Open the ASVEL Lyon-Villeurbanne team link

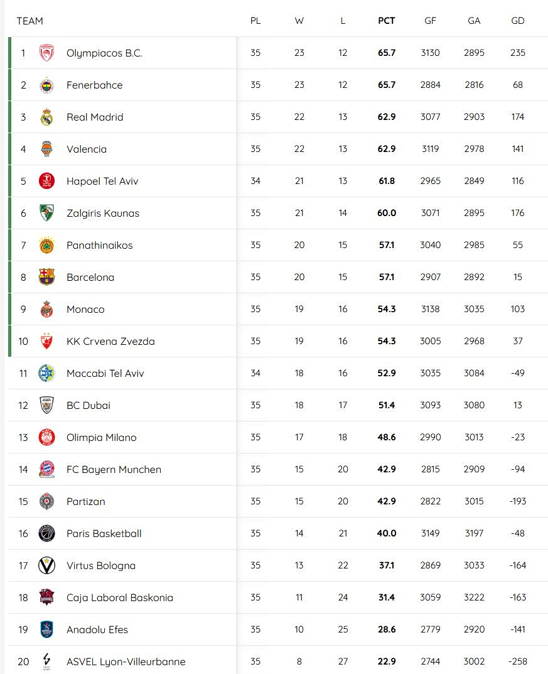126,662
